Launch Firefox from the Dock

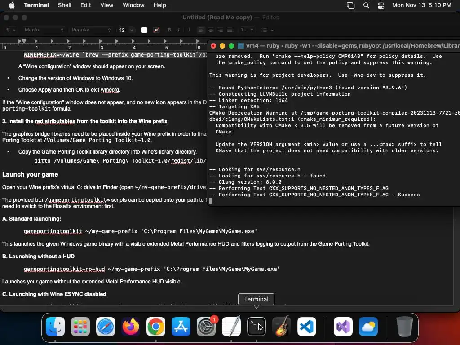131,326
